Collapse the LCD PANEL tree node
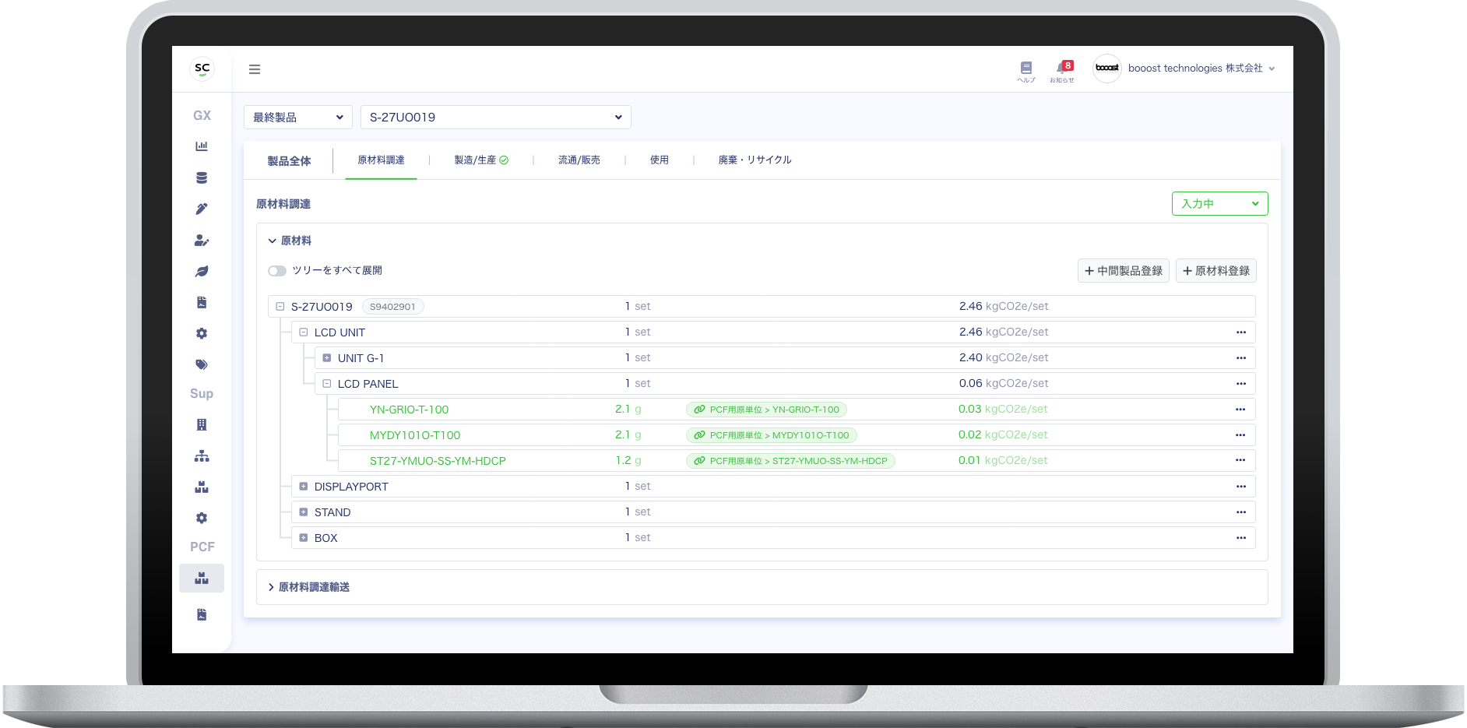This screenshot has height=728, width=1467. click(327, 384)
